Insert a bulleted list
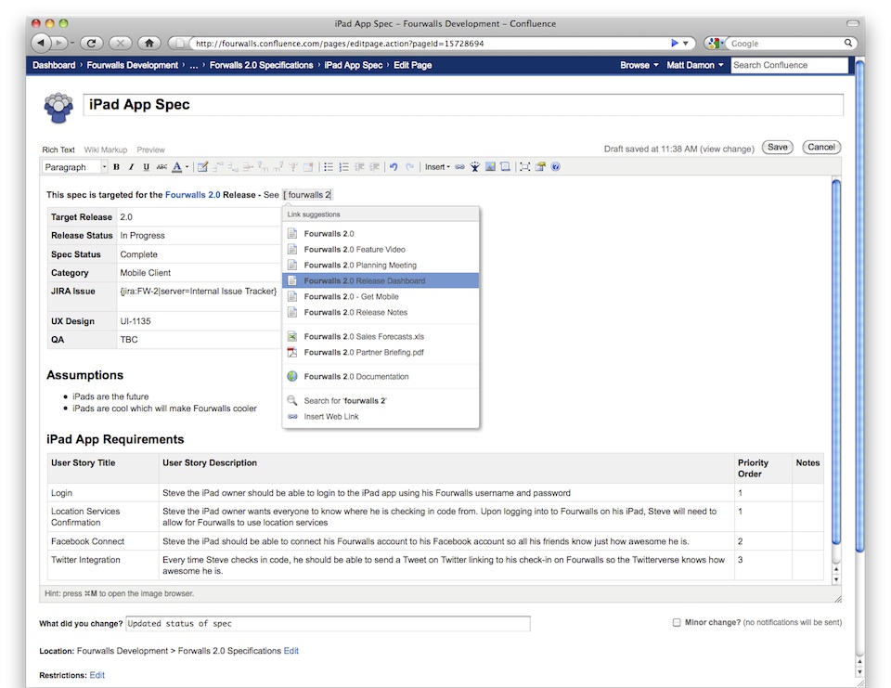891x688 pixels. 329,167
